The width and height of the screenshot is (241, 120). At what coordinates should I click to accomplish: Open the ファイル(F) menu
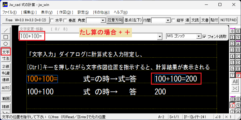(x=10, y=12)
